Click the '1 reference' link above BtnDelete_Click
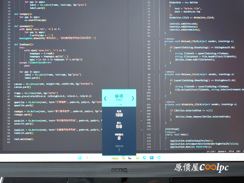 point(169,102)
